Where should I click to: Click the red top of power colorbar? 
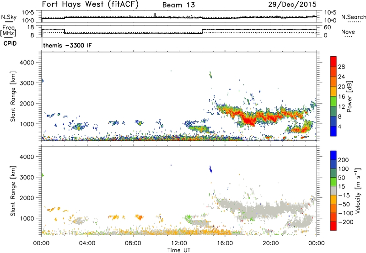[x=334, y=61]
